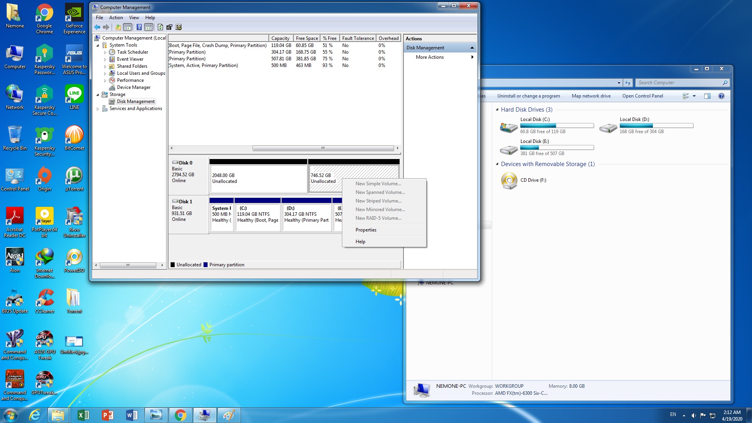The width and height of the screenshot is (752, 423).
Task: Open Device Manager in the tree
Action: point(134,87)
